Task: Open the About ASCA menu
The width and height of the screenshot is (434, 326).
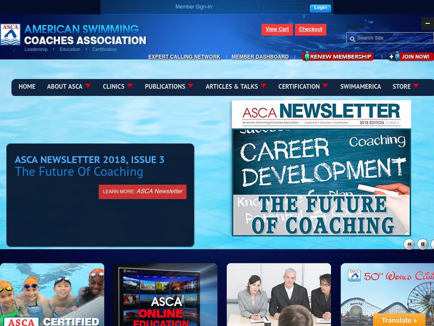Action: point(65,86)
